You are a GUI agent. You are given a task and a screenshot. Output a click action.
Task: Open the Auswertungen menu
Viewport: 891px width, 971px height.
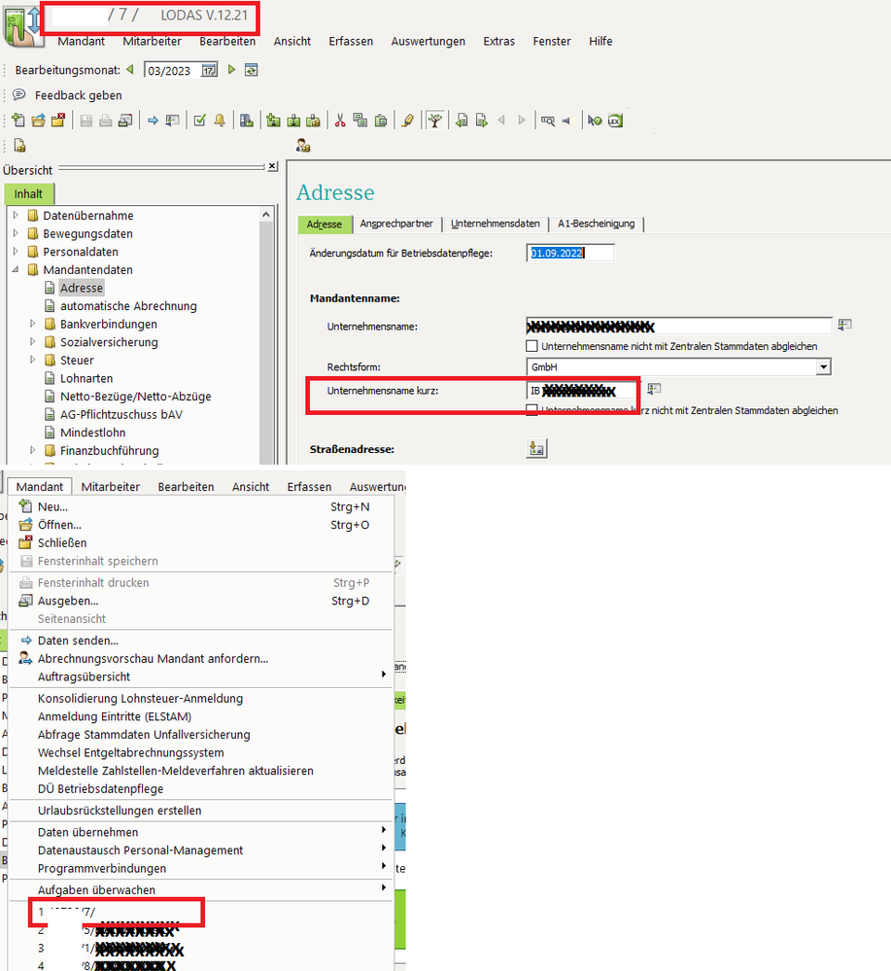point(428,42)
